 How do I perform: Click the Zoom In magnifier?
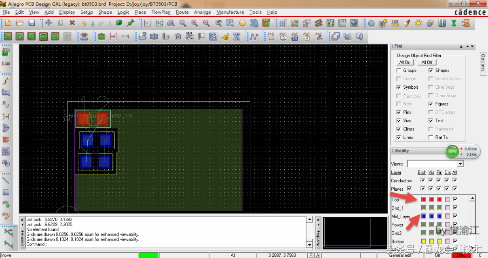pos(194,23)
